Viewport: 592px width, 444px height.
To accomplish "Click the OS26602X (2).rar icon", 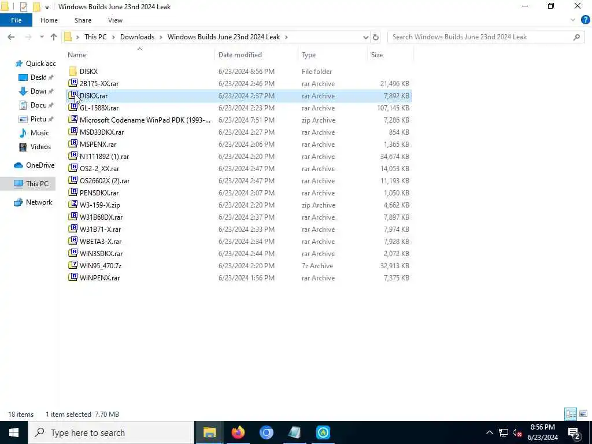I will coord(73,180).
